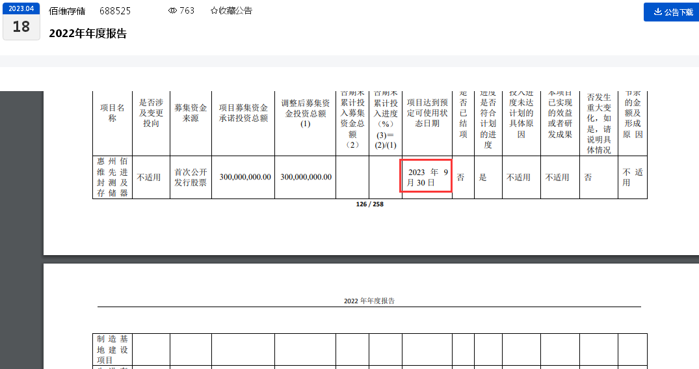This screenshot has width=699, height=369.
Task: Click the header 调整后募集资金投资总额 (1)
Action: click(x=306, y=113)
